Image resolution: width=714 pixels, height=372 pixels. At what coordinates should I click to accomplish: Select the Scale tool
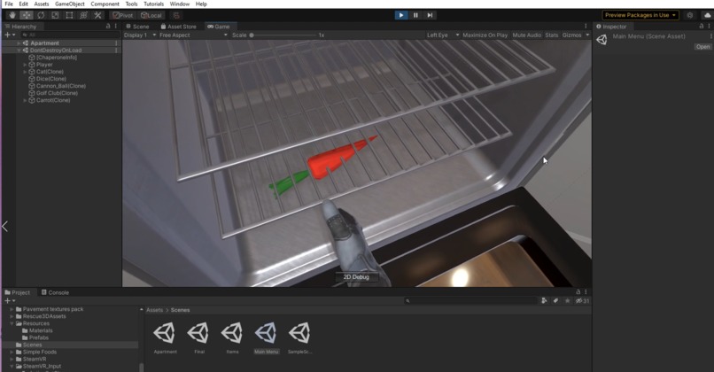point(55,15)
